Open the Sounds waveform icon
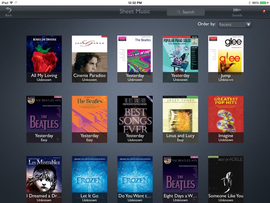Image resolution: width=270 pixels, height=203 pixels. 237,10
